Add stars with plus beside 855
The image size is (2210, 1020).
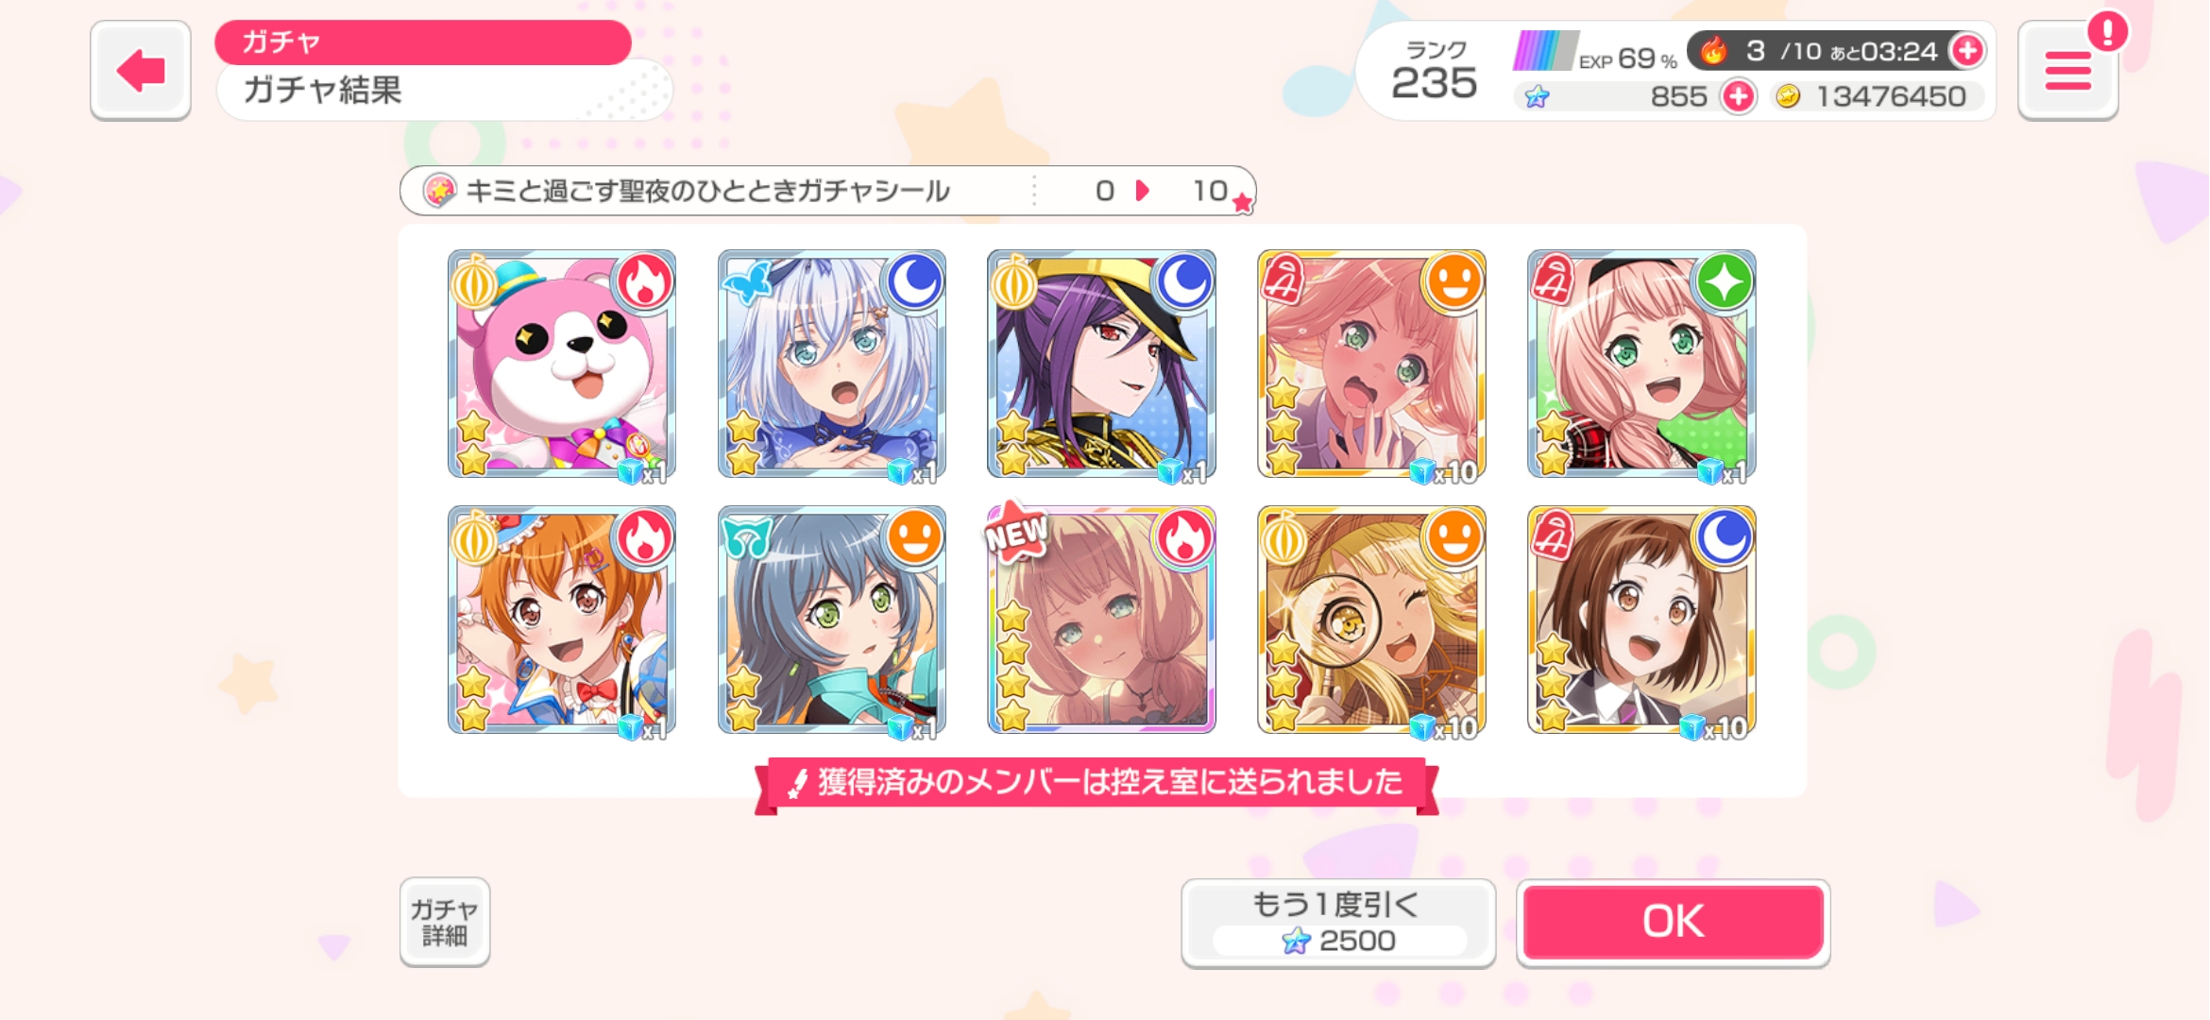click(1739, 96)
